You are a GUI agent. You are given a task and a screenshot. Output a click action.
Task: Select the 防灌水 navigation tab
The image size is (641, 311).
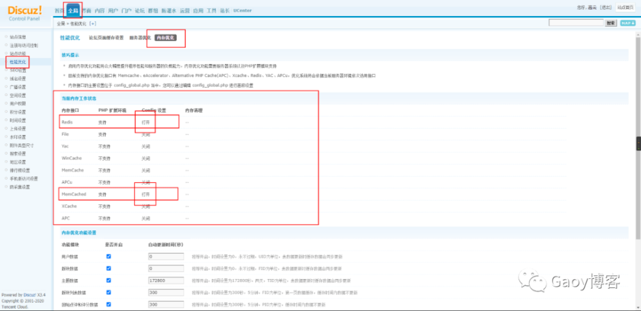[x=169, y=11]
